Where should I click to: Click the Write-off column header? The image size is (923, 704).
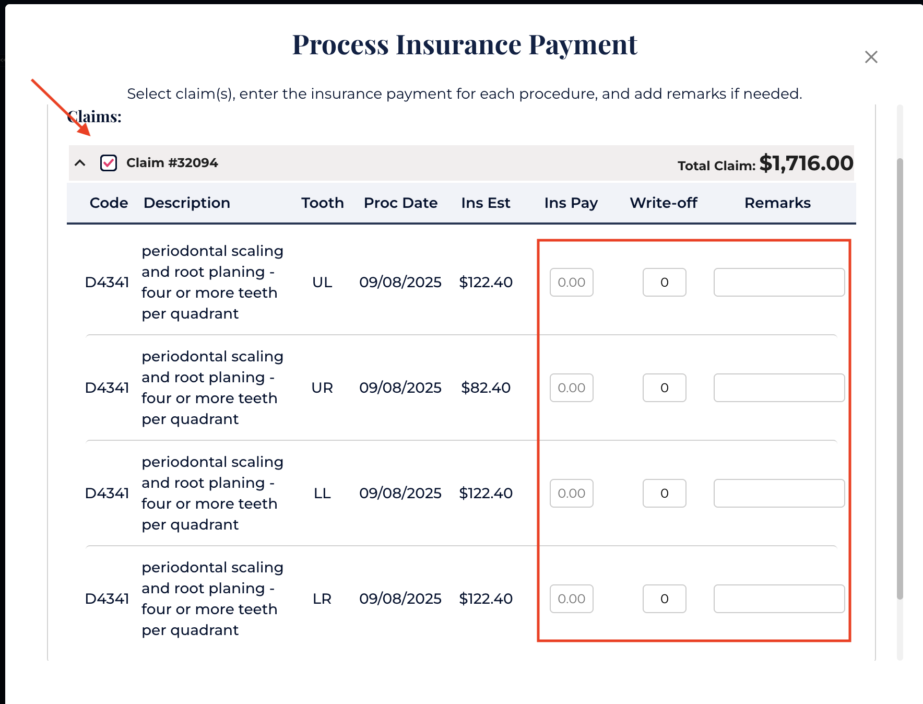pos(663,203)
